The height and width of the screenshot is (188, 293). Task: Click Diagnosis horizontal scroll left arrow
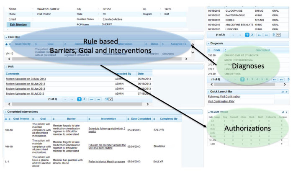pyautogui.click(x=211, y=85)
